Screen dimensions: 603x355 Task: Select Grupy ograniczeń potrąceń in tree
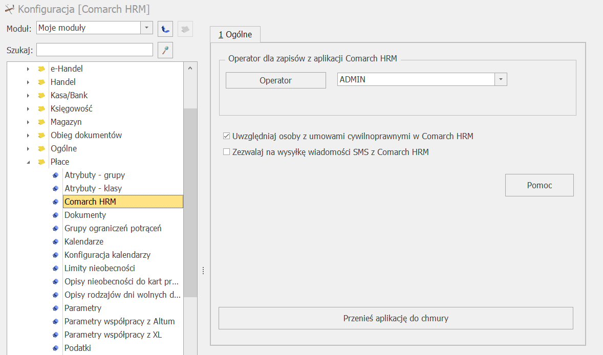[x=113, y=228]
